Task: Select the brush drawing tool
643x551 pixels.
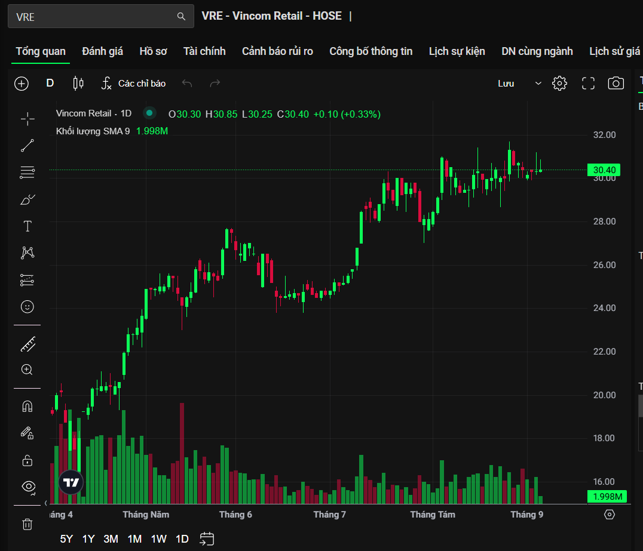Action: 27,199
